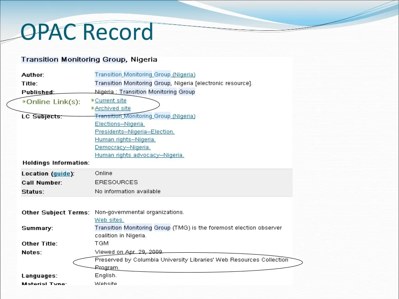The image size is (399, 299).
Task: Click the note Preserved by Columbia University Libraries
Action: coord(191,260)
